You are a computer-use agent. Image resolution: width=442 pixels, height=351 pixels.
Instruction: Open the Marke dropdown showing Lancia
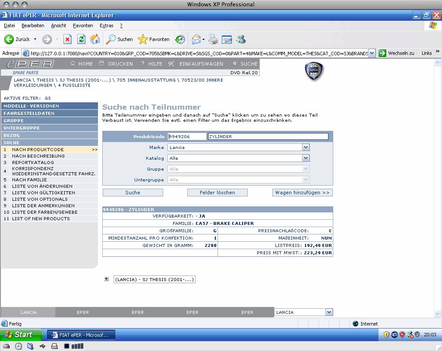306,148
